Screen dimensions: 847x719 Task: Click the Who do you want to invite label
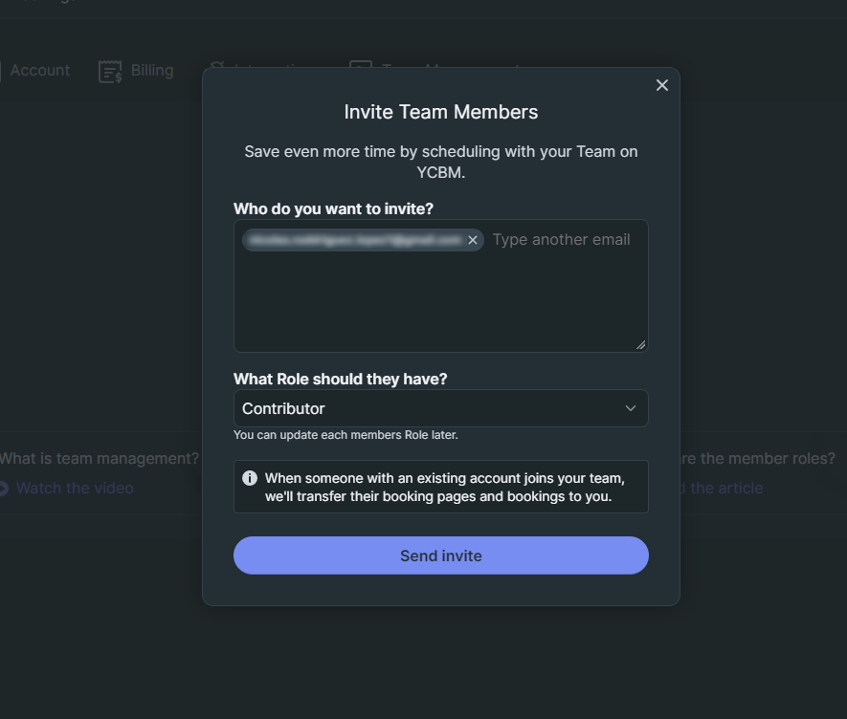(x=333, y=208)
